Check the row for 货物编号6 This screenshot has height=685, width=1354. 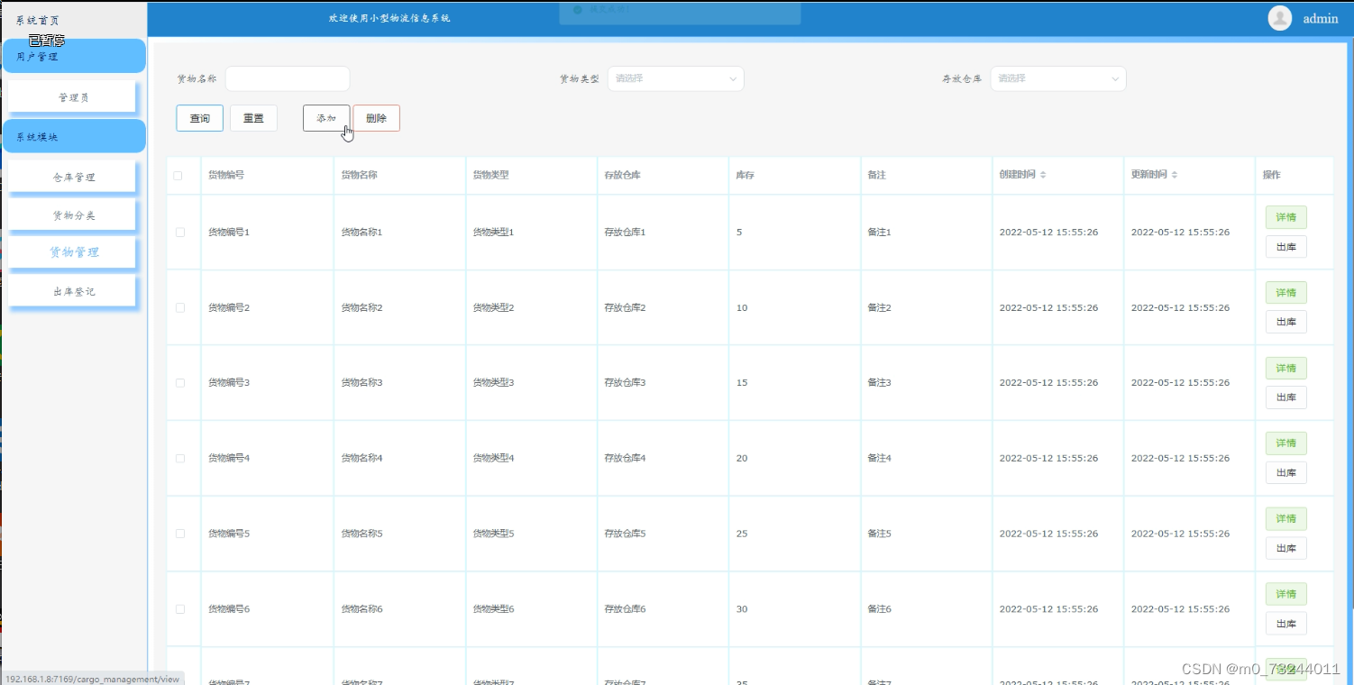tap(180, 609)
